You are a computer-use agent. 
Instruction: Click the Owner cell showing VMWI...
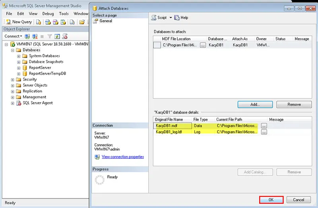[264, 45]
